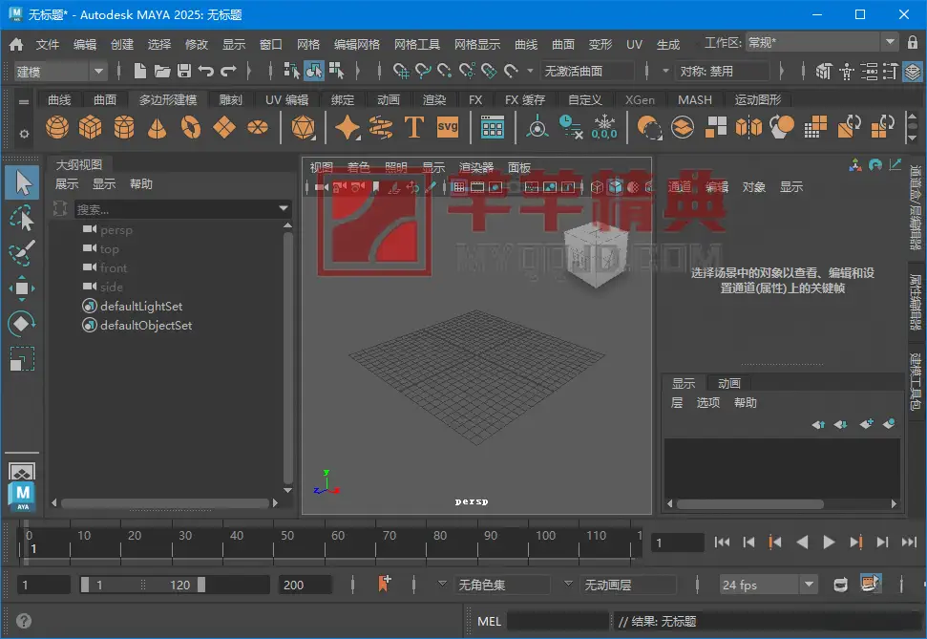Create a polygon disc from the shelf

(x=257, y=127)
